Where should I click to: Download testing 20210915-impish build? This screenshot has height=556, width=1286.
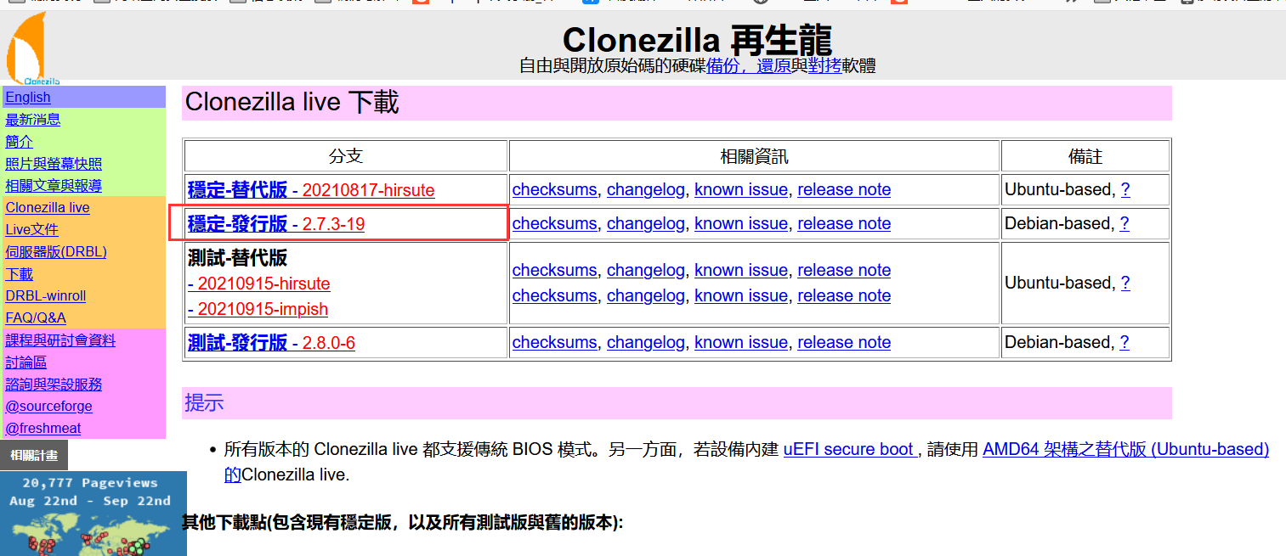coord(258,309)
